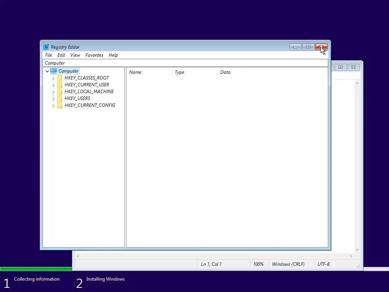
Task: Click Notepad vertical scrollbar up arrow
Action: (357, 83)
